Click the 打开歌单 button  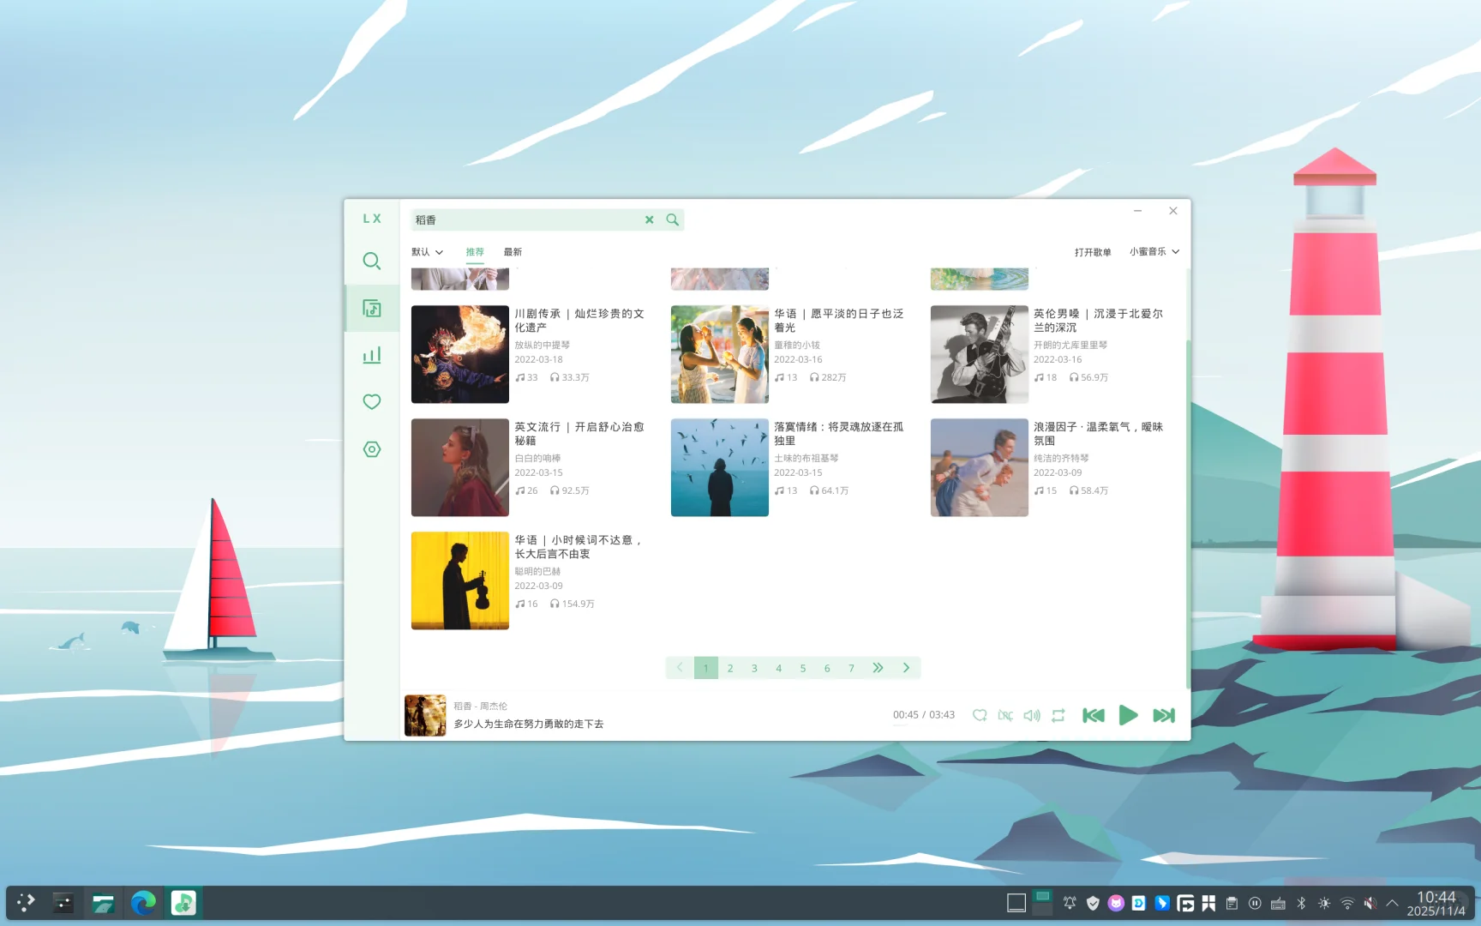click(1093, 251)
